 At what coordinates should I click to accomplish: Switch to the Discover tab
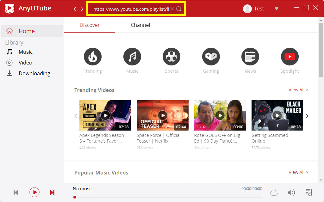point(90,25)
